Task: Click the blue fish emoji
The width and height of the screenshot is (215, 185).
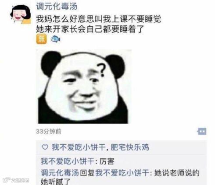Action: click(56, 39)
